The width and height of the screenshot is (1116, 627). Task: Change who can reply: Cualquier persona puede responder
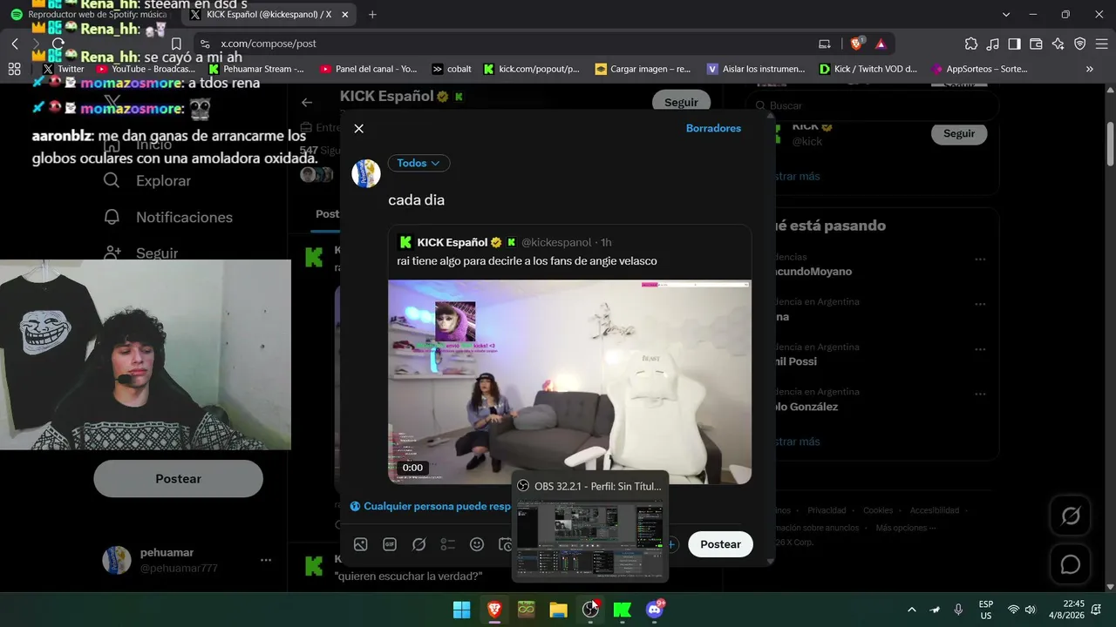431,506
